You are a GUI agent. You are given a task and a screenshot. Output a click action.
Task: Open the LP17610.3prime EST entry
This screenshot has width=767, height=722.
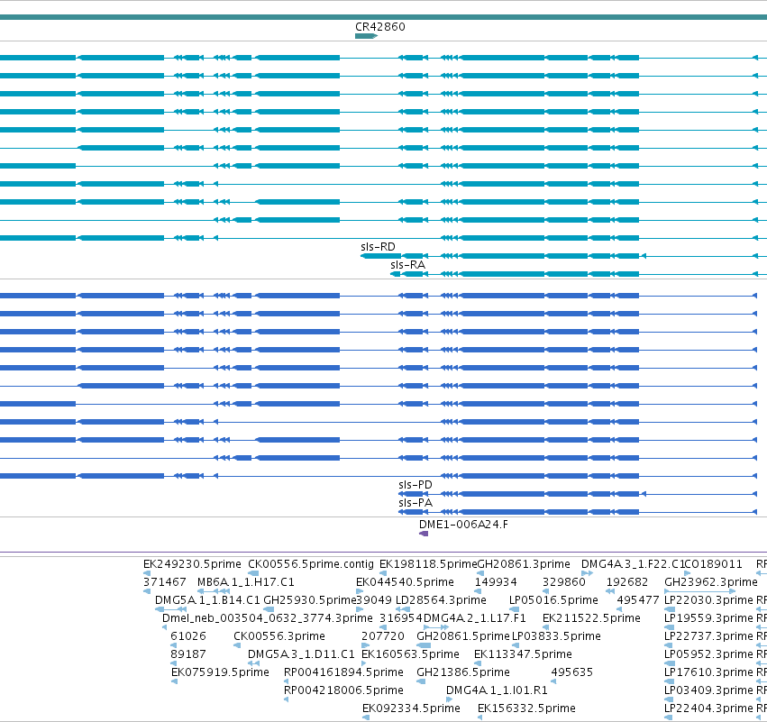708,672
